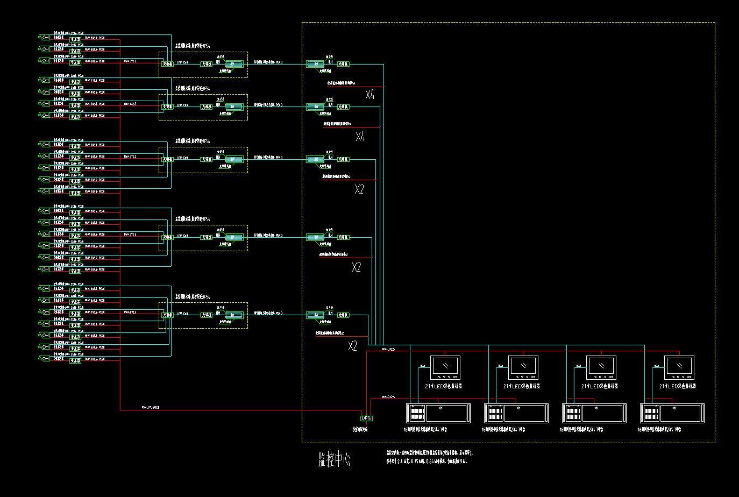
Task: Click the second LED monitor from left
Action: 523,367
